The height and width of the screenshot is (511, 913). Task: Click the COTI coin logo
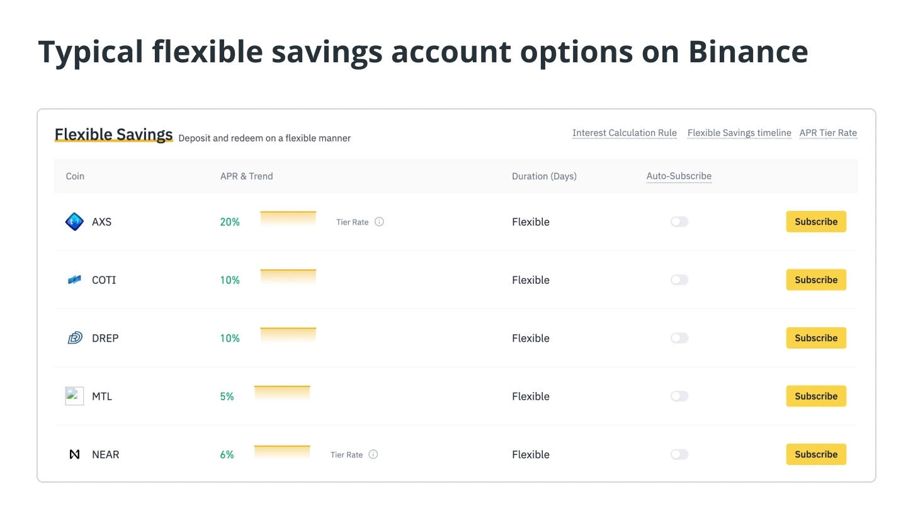tap(74, 279)
